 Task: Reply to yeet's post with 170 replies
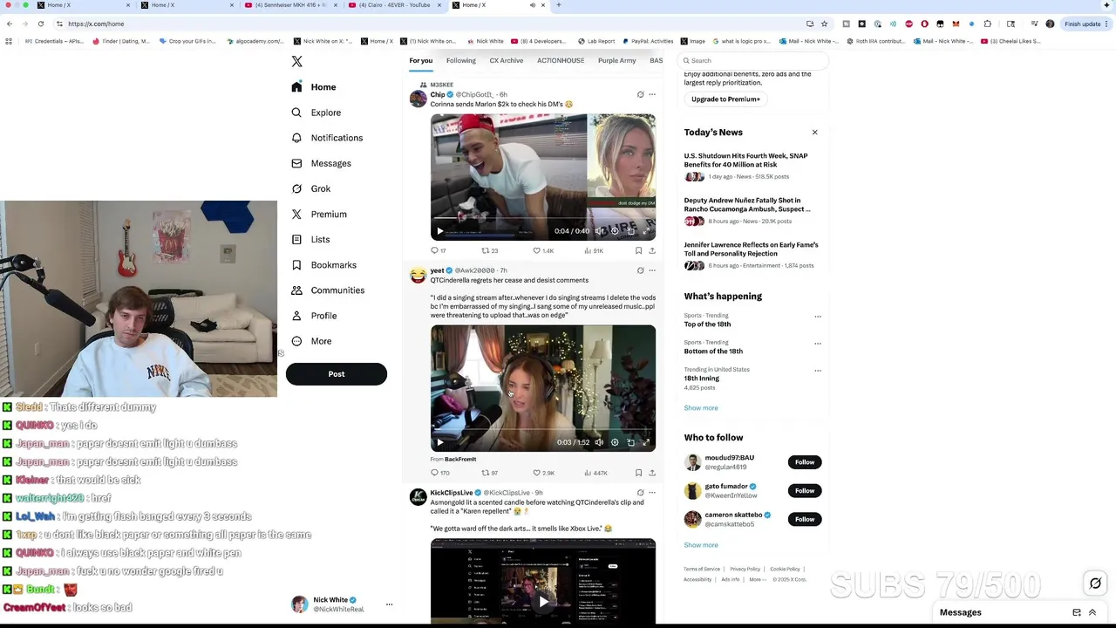tap(439, 473)
